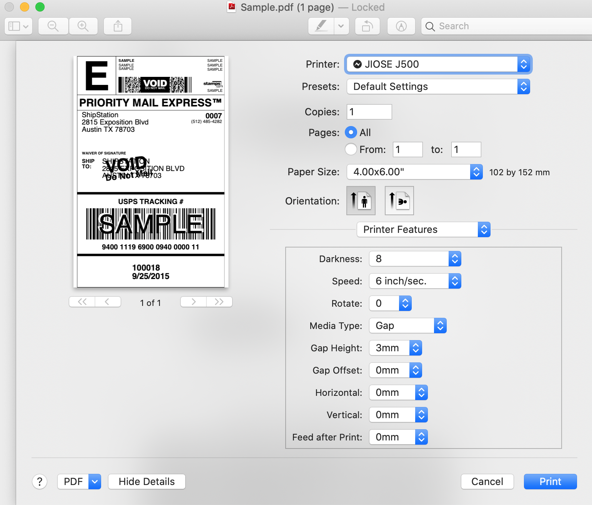Click the 'to' page number field

click(x=466, y=150)
